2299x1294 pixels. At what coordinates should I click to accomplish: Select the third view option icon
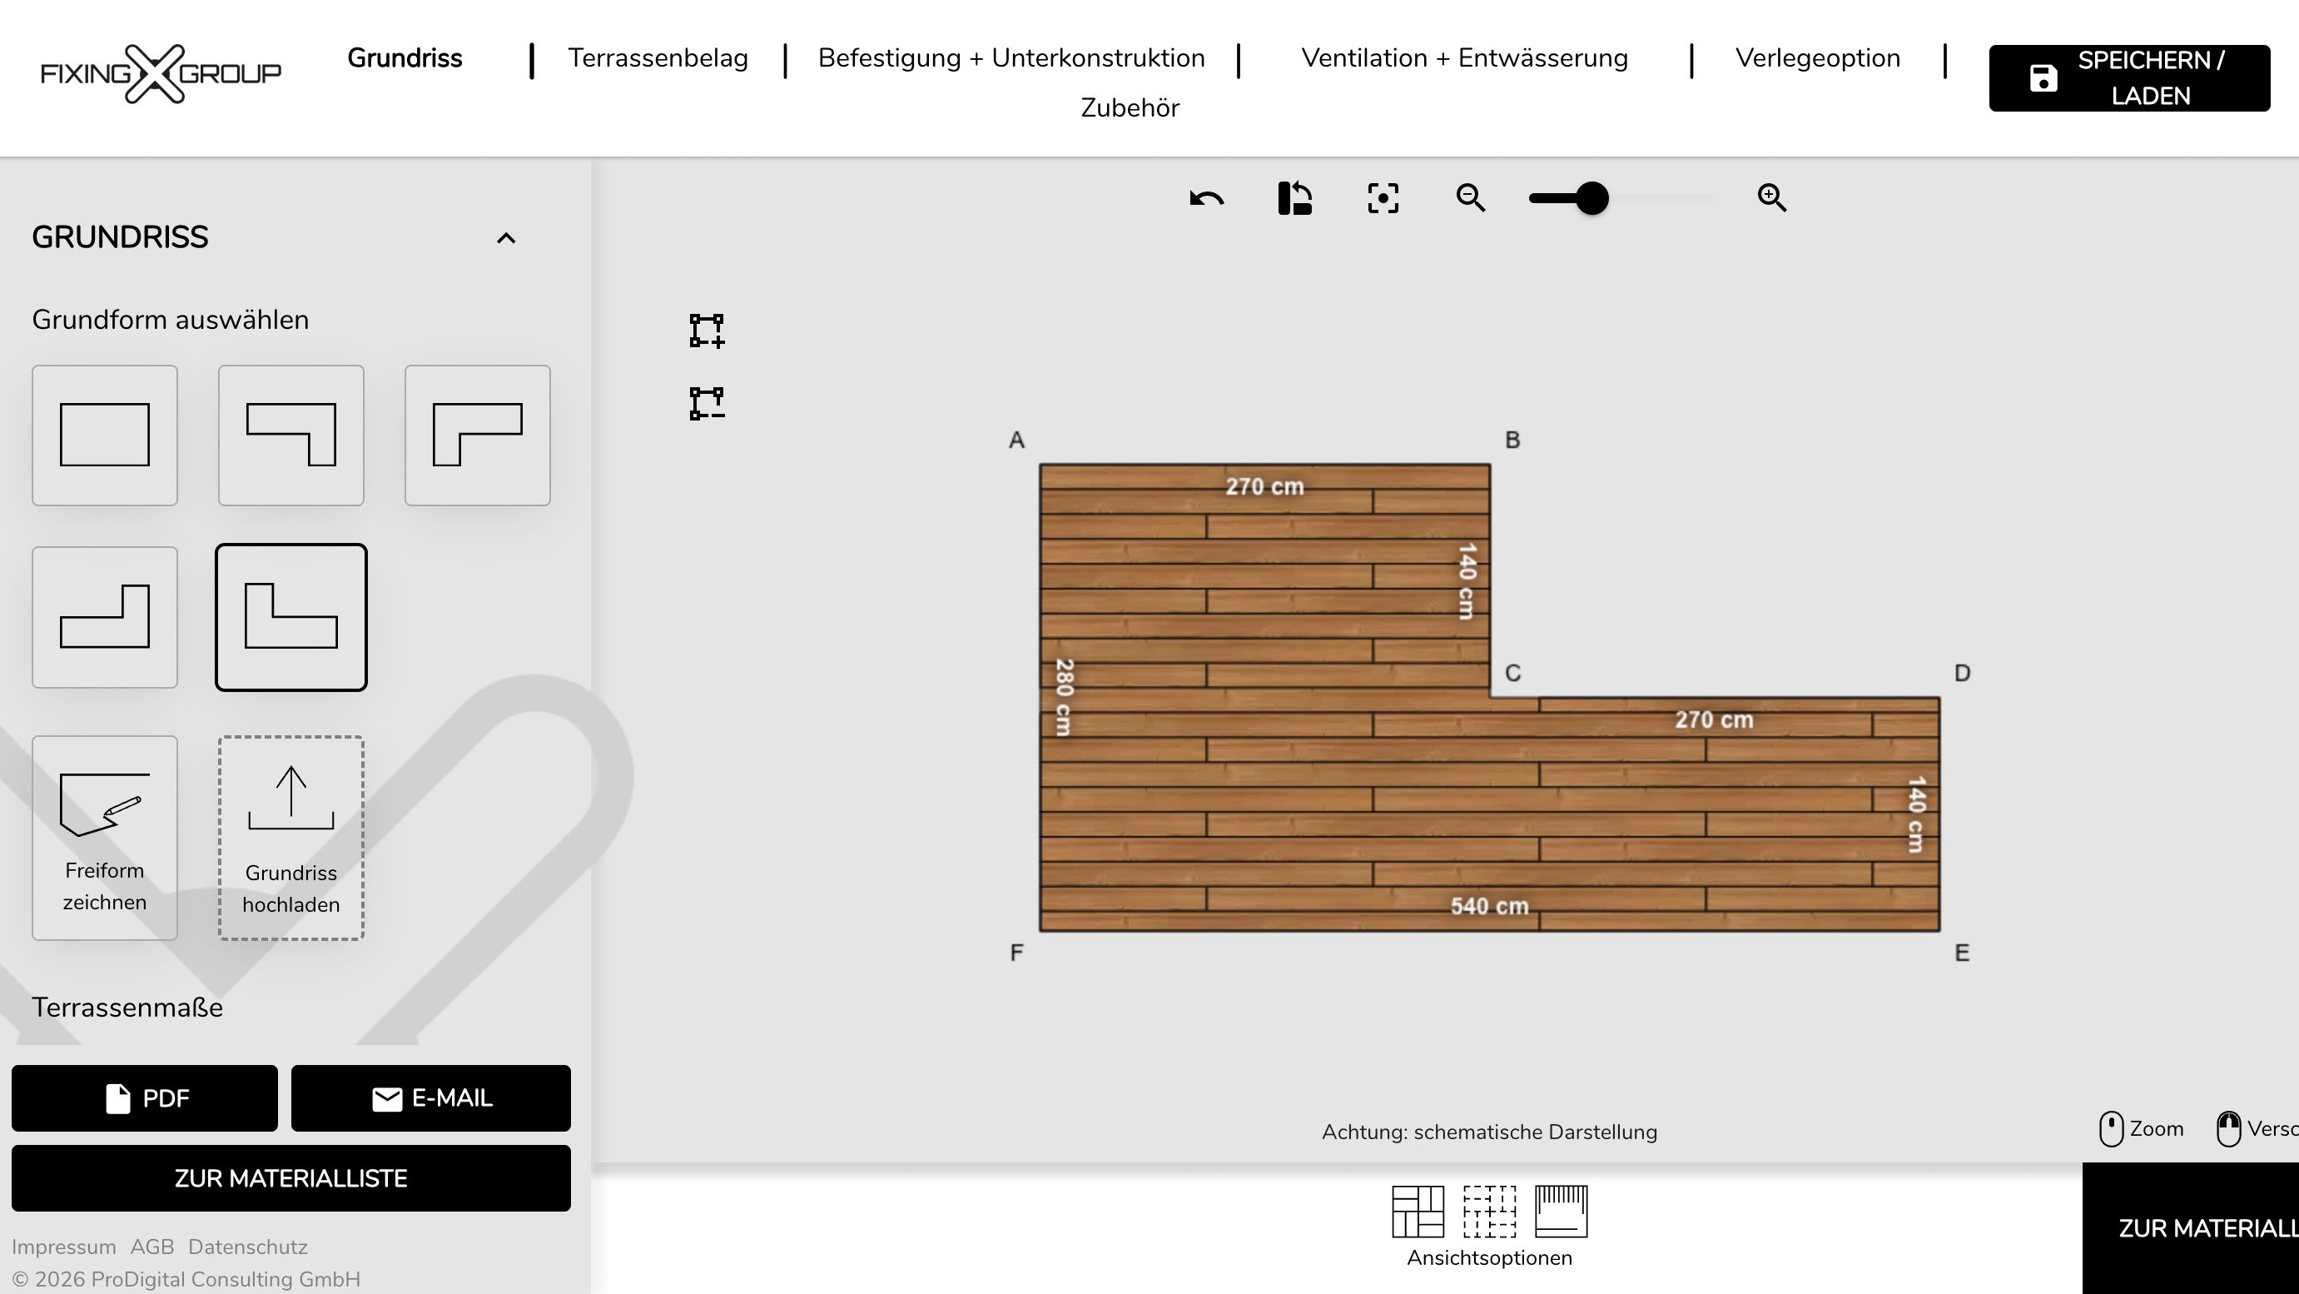pos(1561,1211)
